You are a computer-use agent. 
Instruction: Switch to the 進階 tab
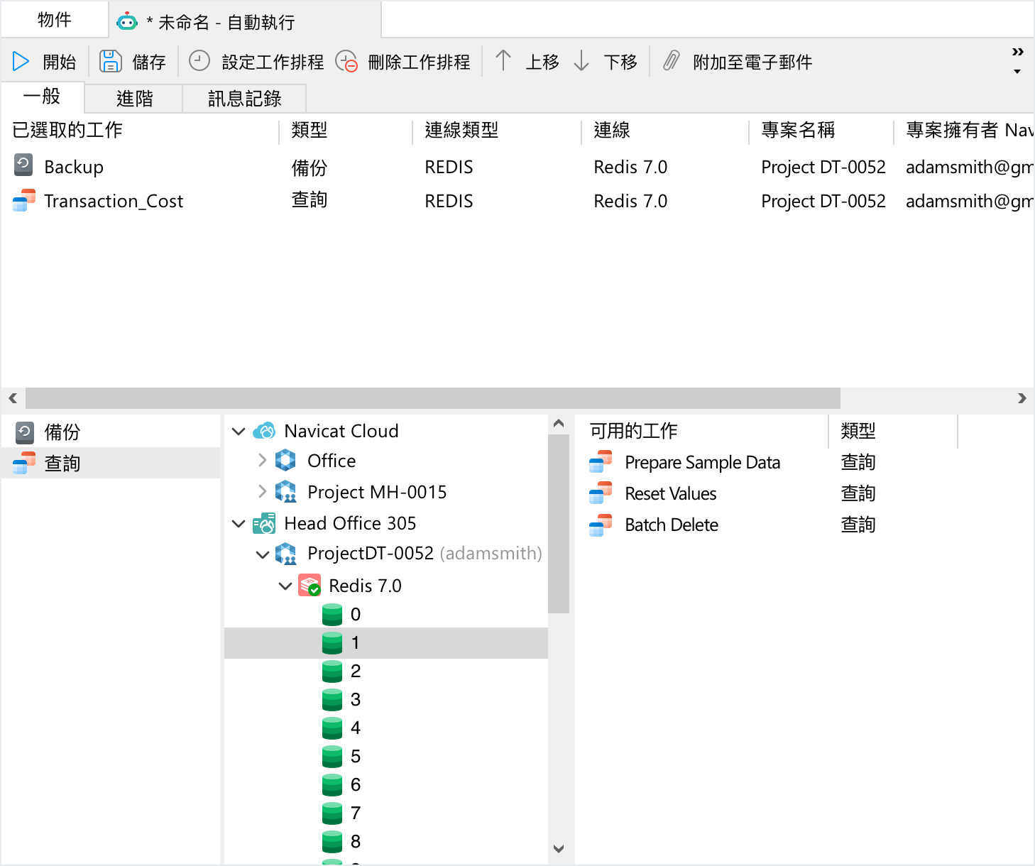pos(133,98)
